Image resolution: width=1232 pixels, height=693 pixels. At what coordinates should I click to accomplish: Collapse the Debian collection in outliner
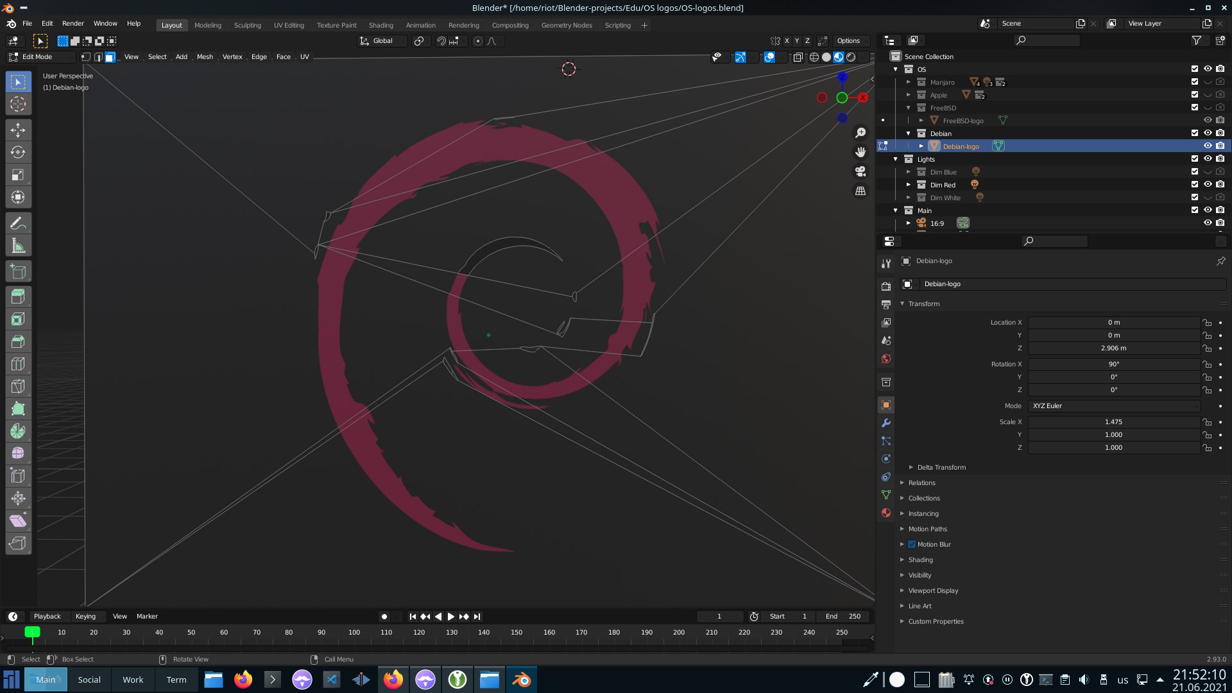point(909,133)
